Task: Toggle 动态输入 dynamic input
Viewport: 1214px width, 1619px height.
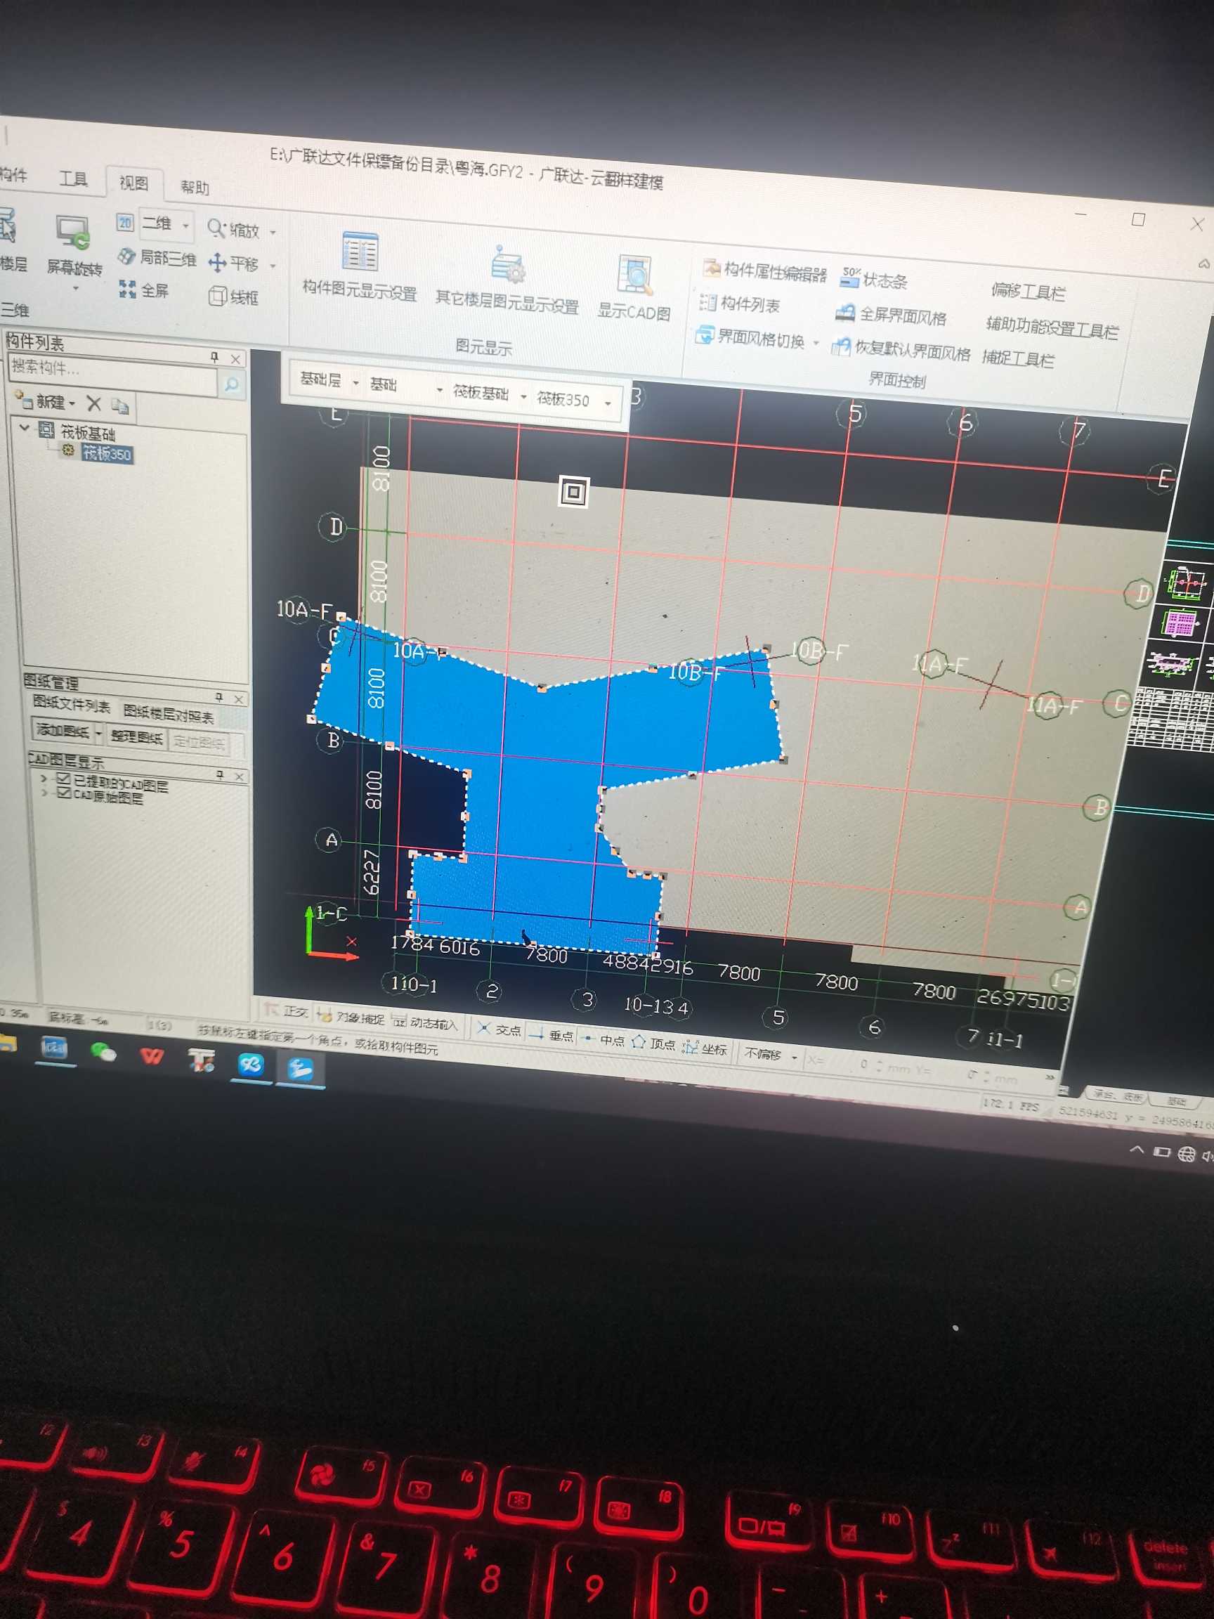Action: (425, 1022)
